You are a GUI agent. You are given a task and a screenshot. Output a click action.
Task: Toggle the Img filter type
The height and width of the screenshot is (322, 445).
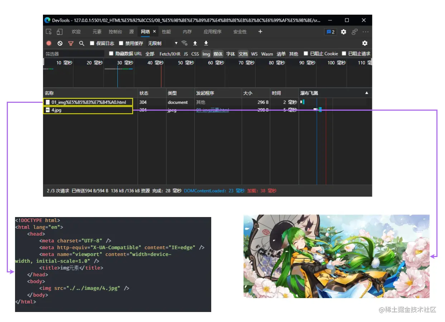(206, 54)
